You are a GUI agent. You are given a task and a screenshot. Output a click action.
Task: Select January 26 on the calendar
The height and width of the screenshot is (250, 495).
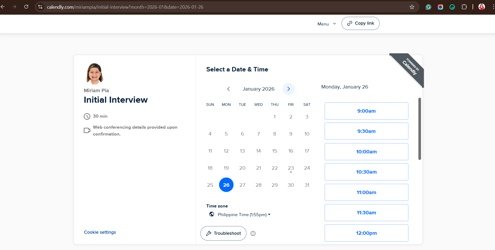226,185
